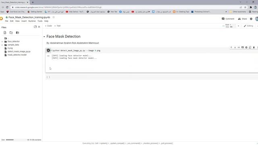The image size is (258, 145).
Task: Open the Help menu
Action: pos(46,21)
